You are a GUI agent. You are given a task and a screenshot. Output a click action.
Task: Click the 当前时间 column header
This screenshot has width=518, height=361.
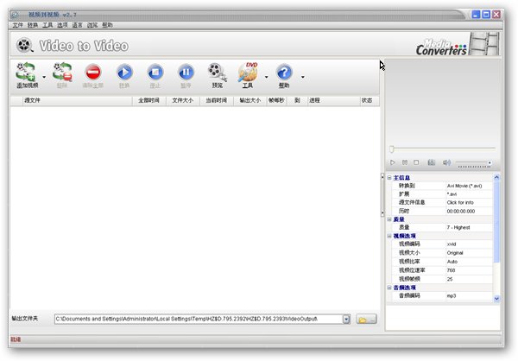tap(217, 100)
